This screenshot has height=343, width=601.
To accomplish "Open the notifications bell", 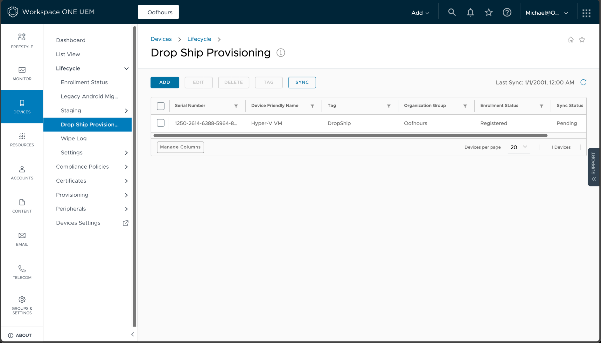I will [470, 12].
